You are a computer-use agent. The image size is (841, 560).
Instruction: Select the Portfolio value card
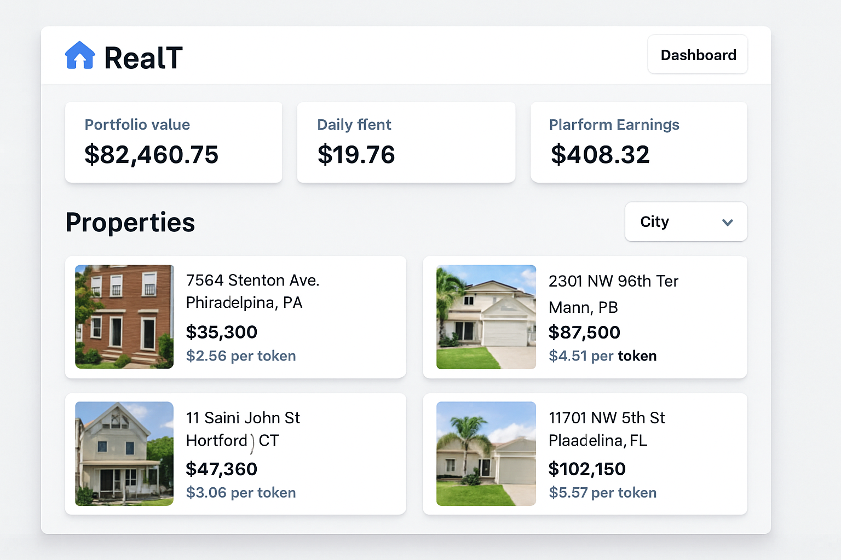tap(173, 142)
